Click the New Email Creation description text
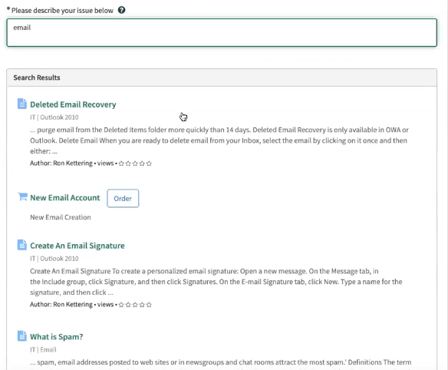The width and height of the screenshot is (448, 370). 61,217
